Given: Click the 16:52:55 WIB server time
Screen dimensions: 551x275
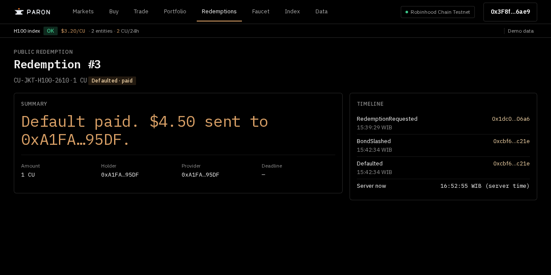Looking at the screenshot, I should click(x=485, y=186).
